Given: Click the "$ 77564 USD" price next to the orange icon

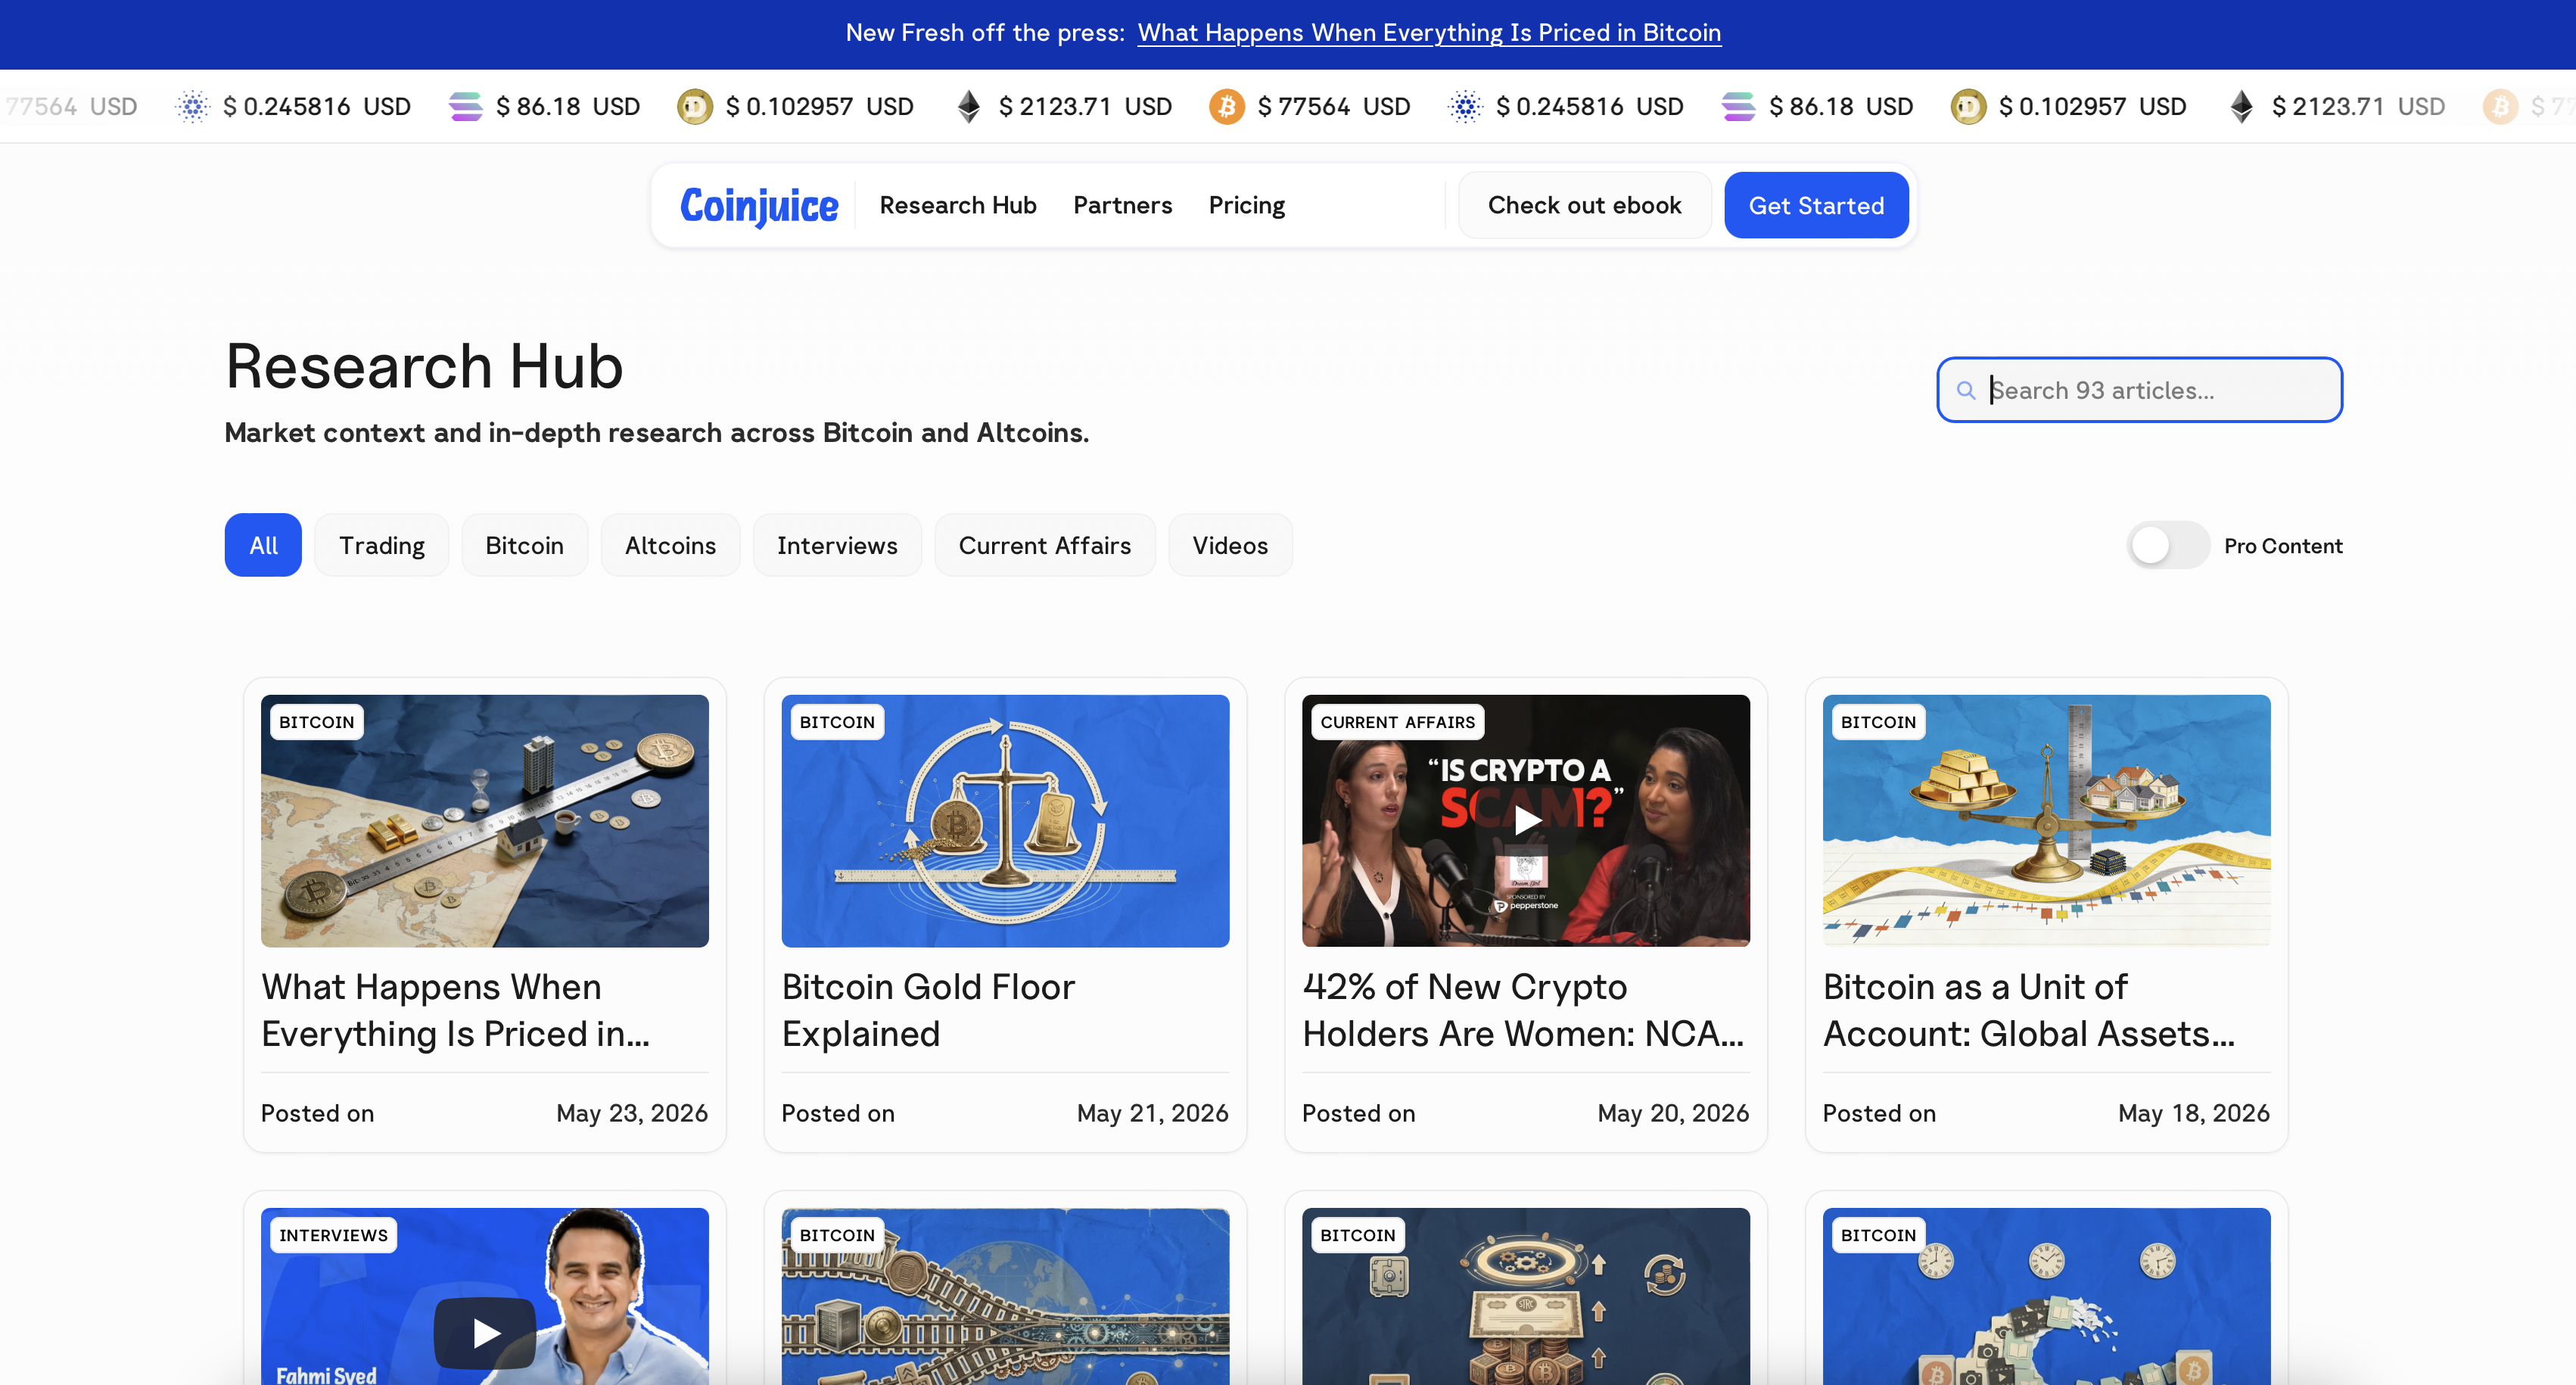Looking at the screenshot, I should pos(1334,106).
